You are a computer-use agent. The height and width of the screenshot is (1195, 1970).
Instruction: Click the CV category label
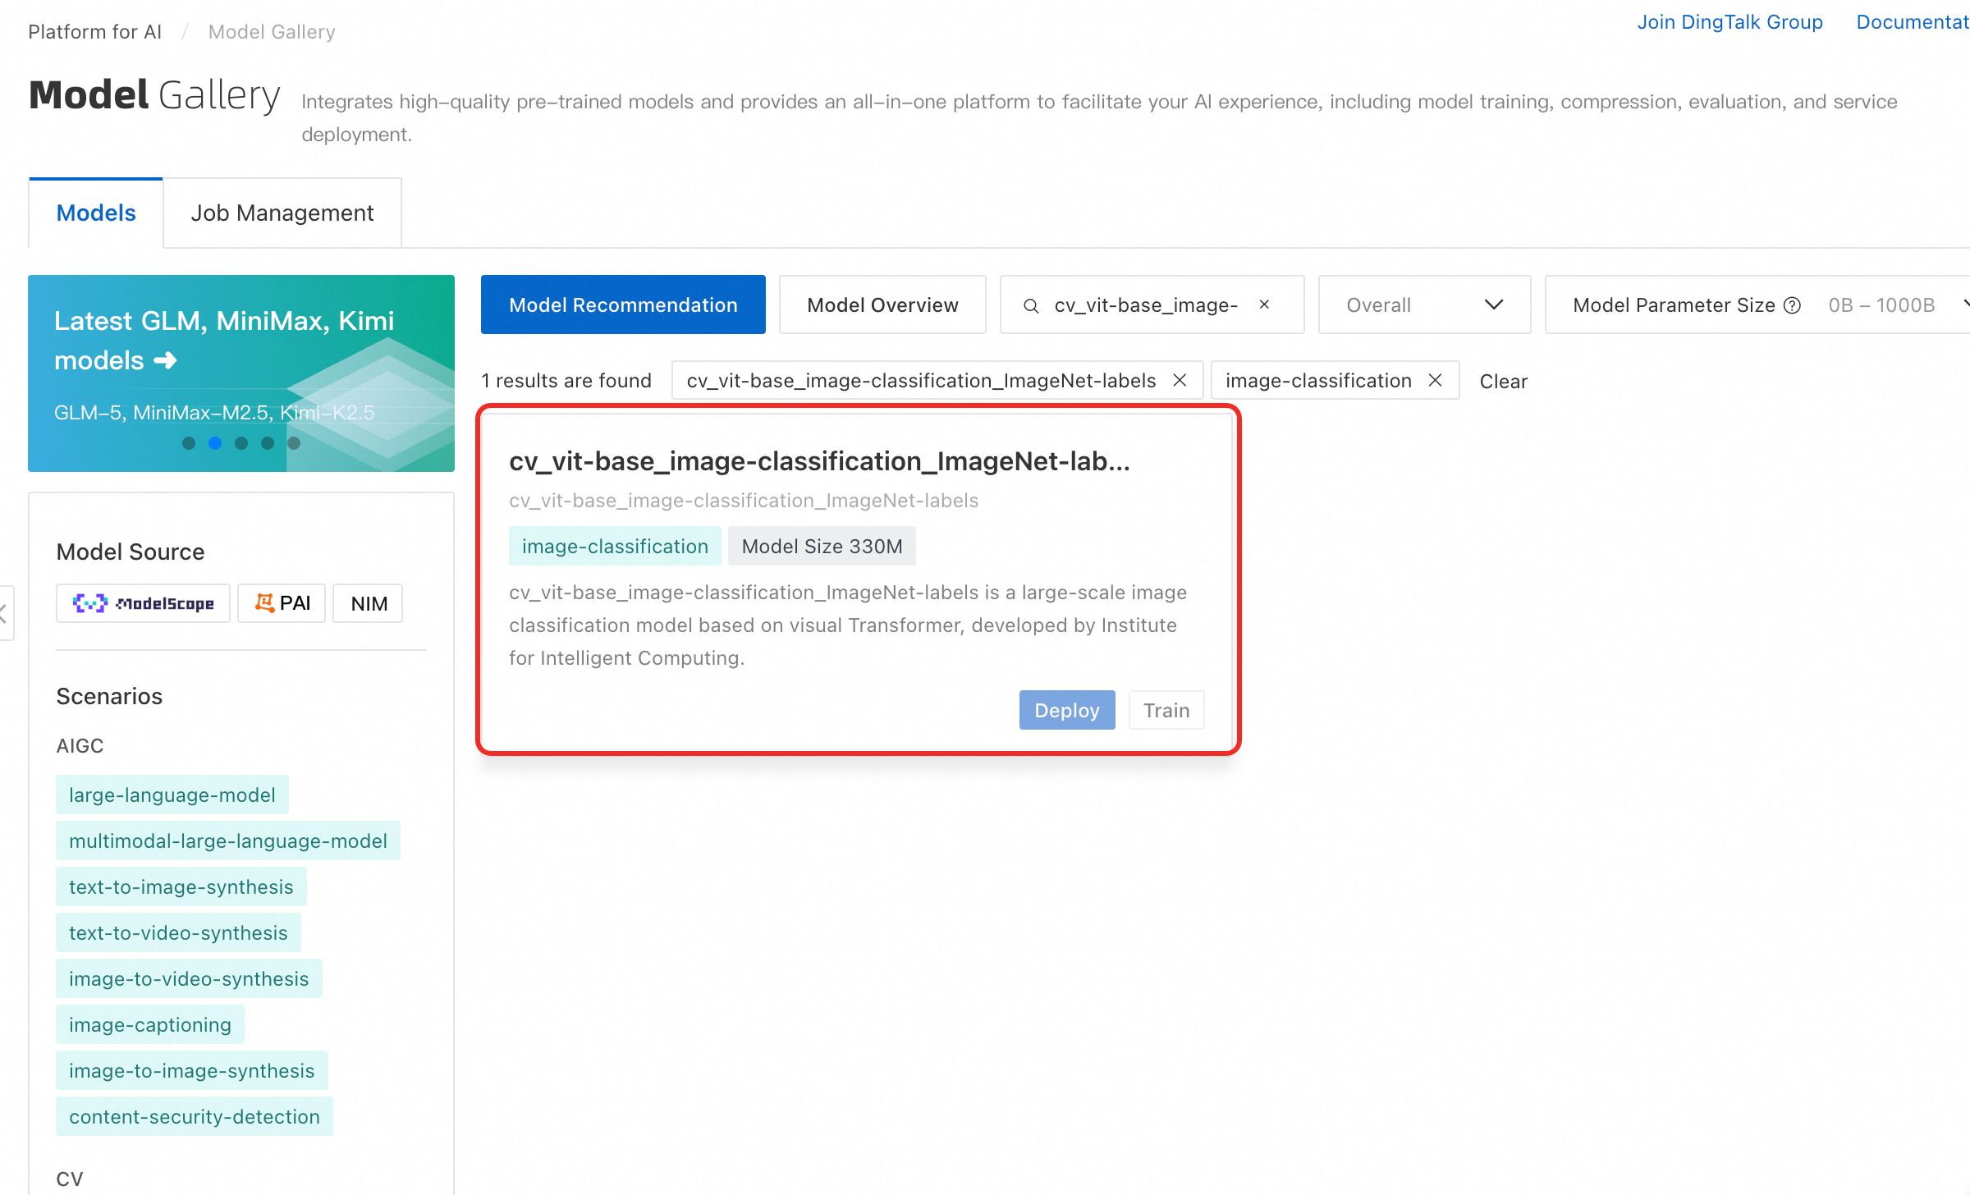[70, 1179]
